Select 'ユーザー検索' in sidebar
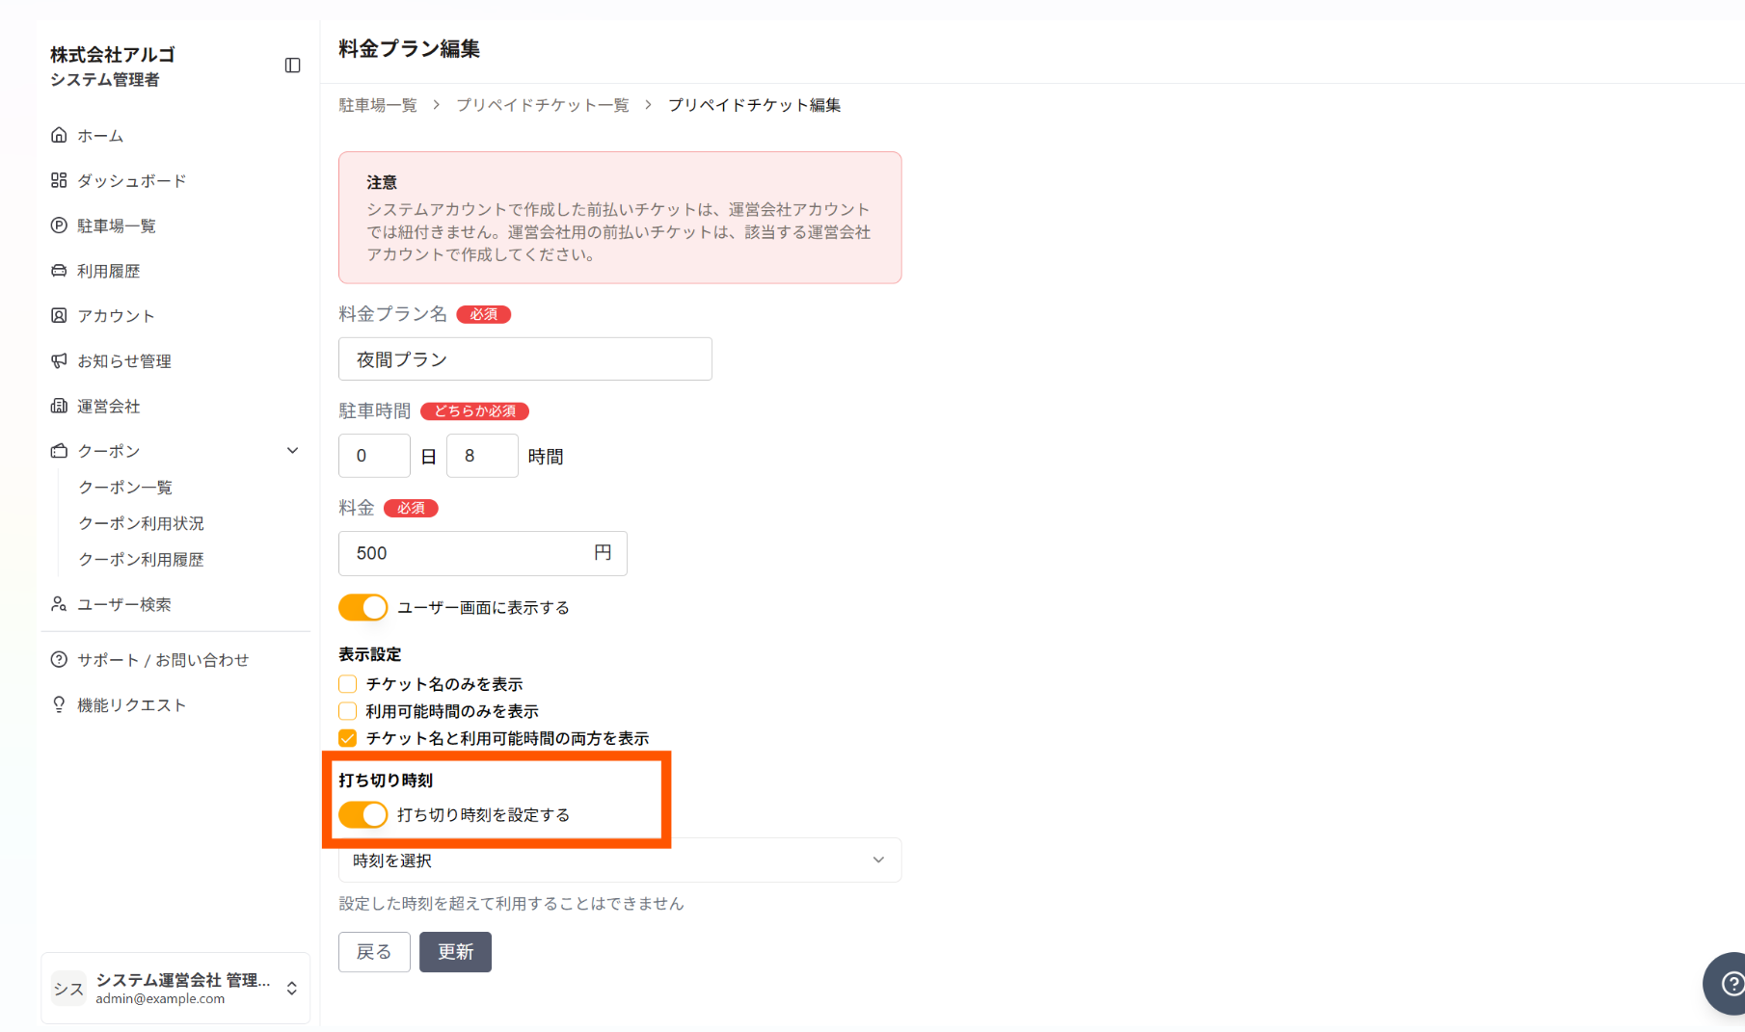1745x1032 pixels. tap(123, 604)
